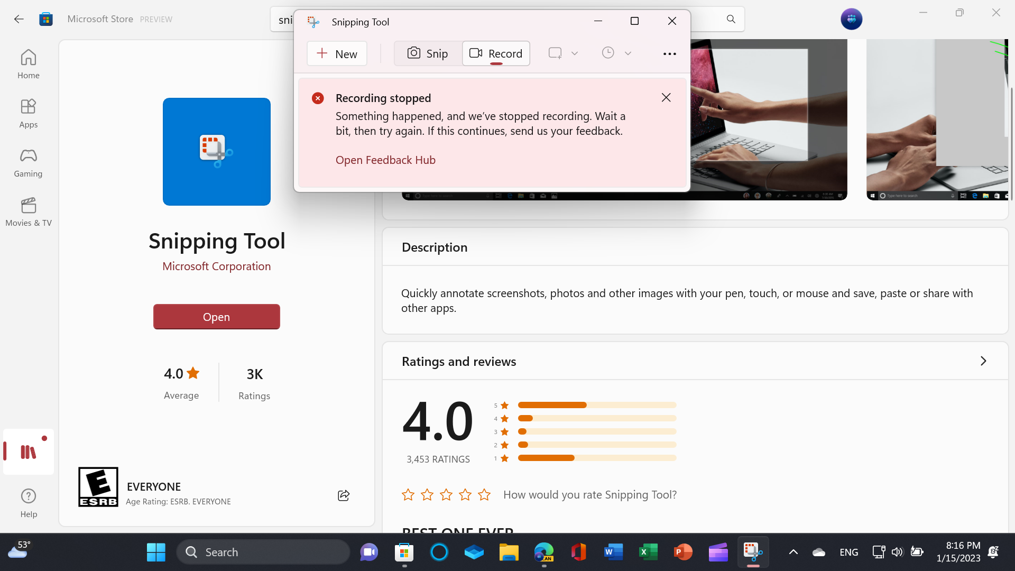Viewport: 1015px width, 571px height.
Task: Open the Apps section in Store sidebar
Action: tap(28, 113)
